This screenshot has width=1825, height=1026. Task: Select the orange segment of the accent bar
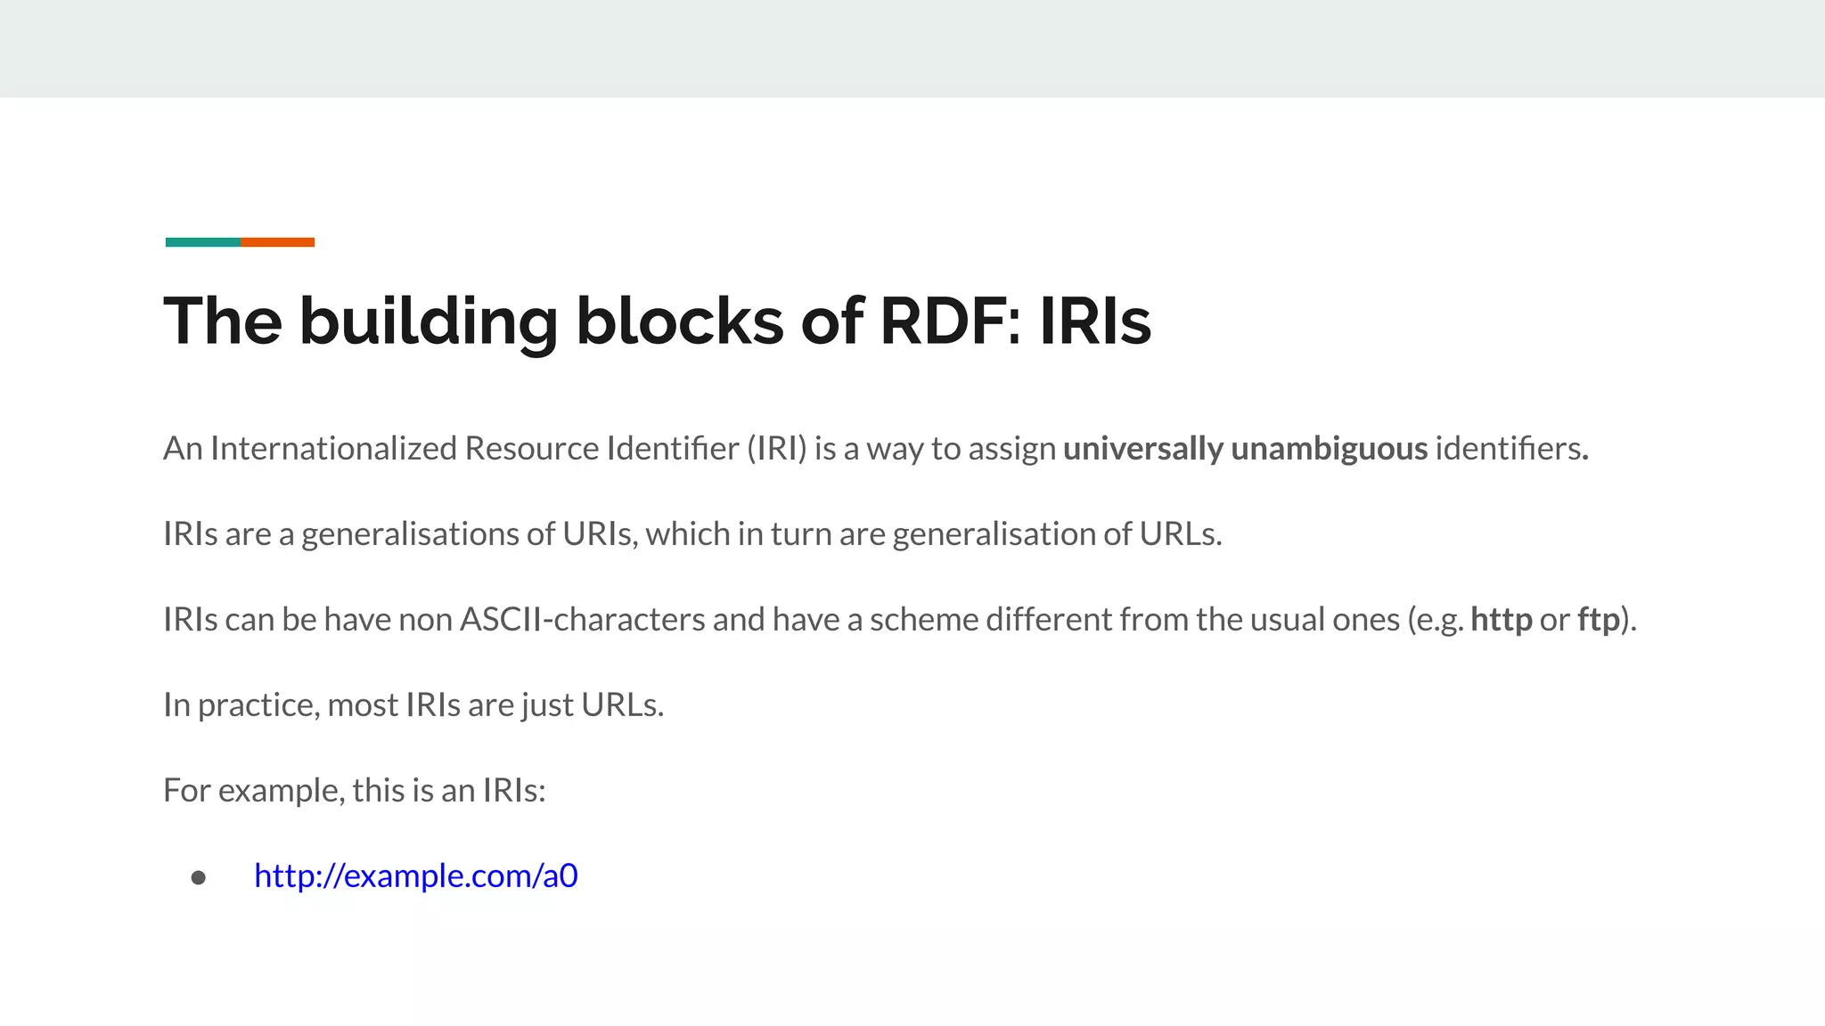pyautogui.click(x=277, y=242)
